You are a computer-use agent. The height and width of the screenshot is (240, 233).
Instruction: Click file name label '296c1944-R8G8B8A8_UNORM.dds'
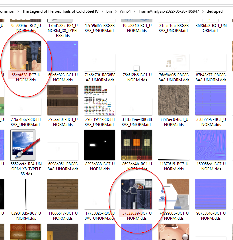100,122
